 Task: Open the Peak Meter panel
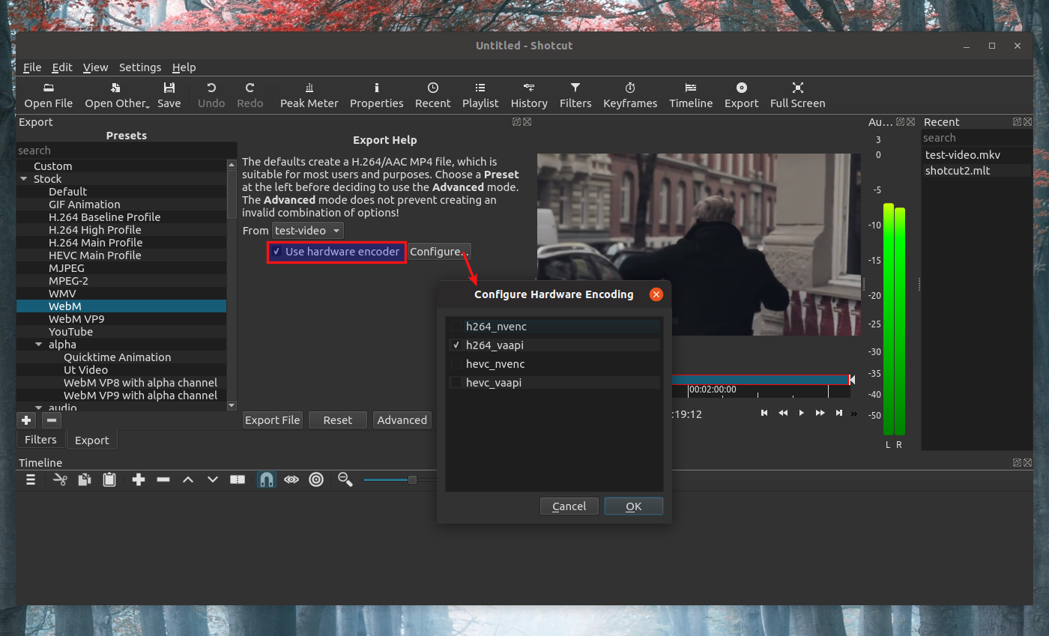(x=309, y=95)
